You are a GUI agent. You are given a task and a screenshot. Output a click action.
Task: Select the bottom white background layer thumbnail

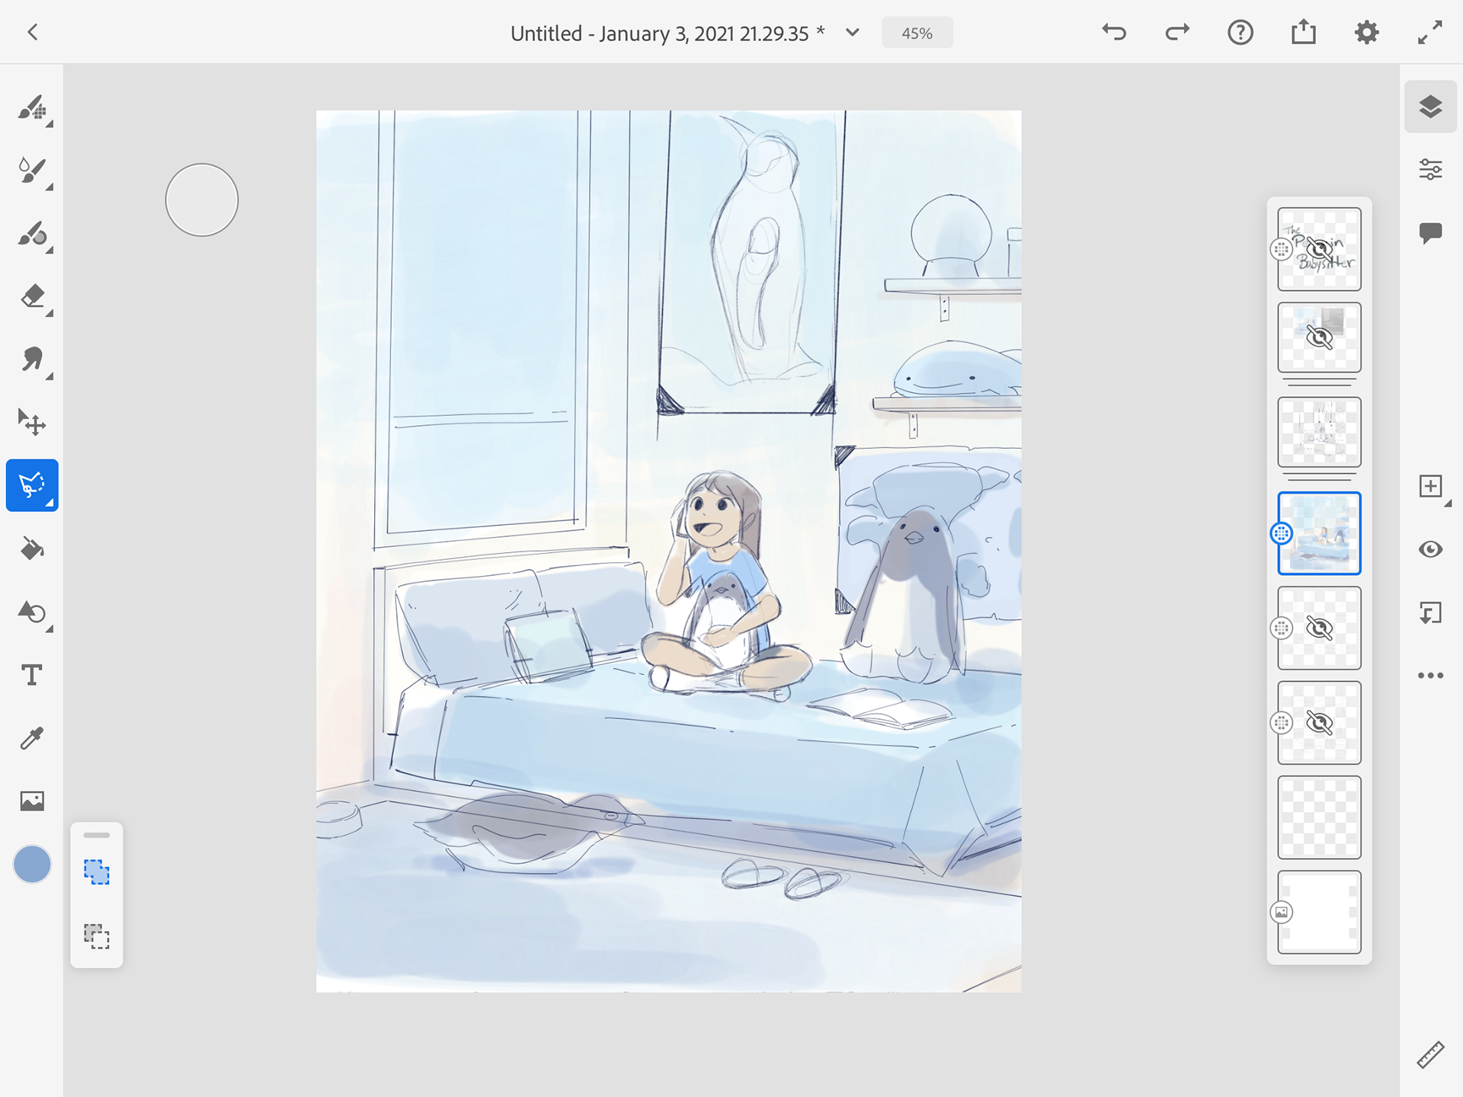click(1319, 912)
